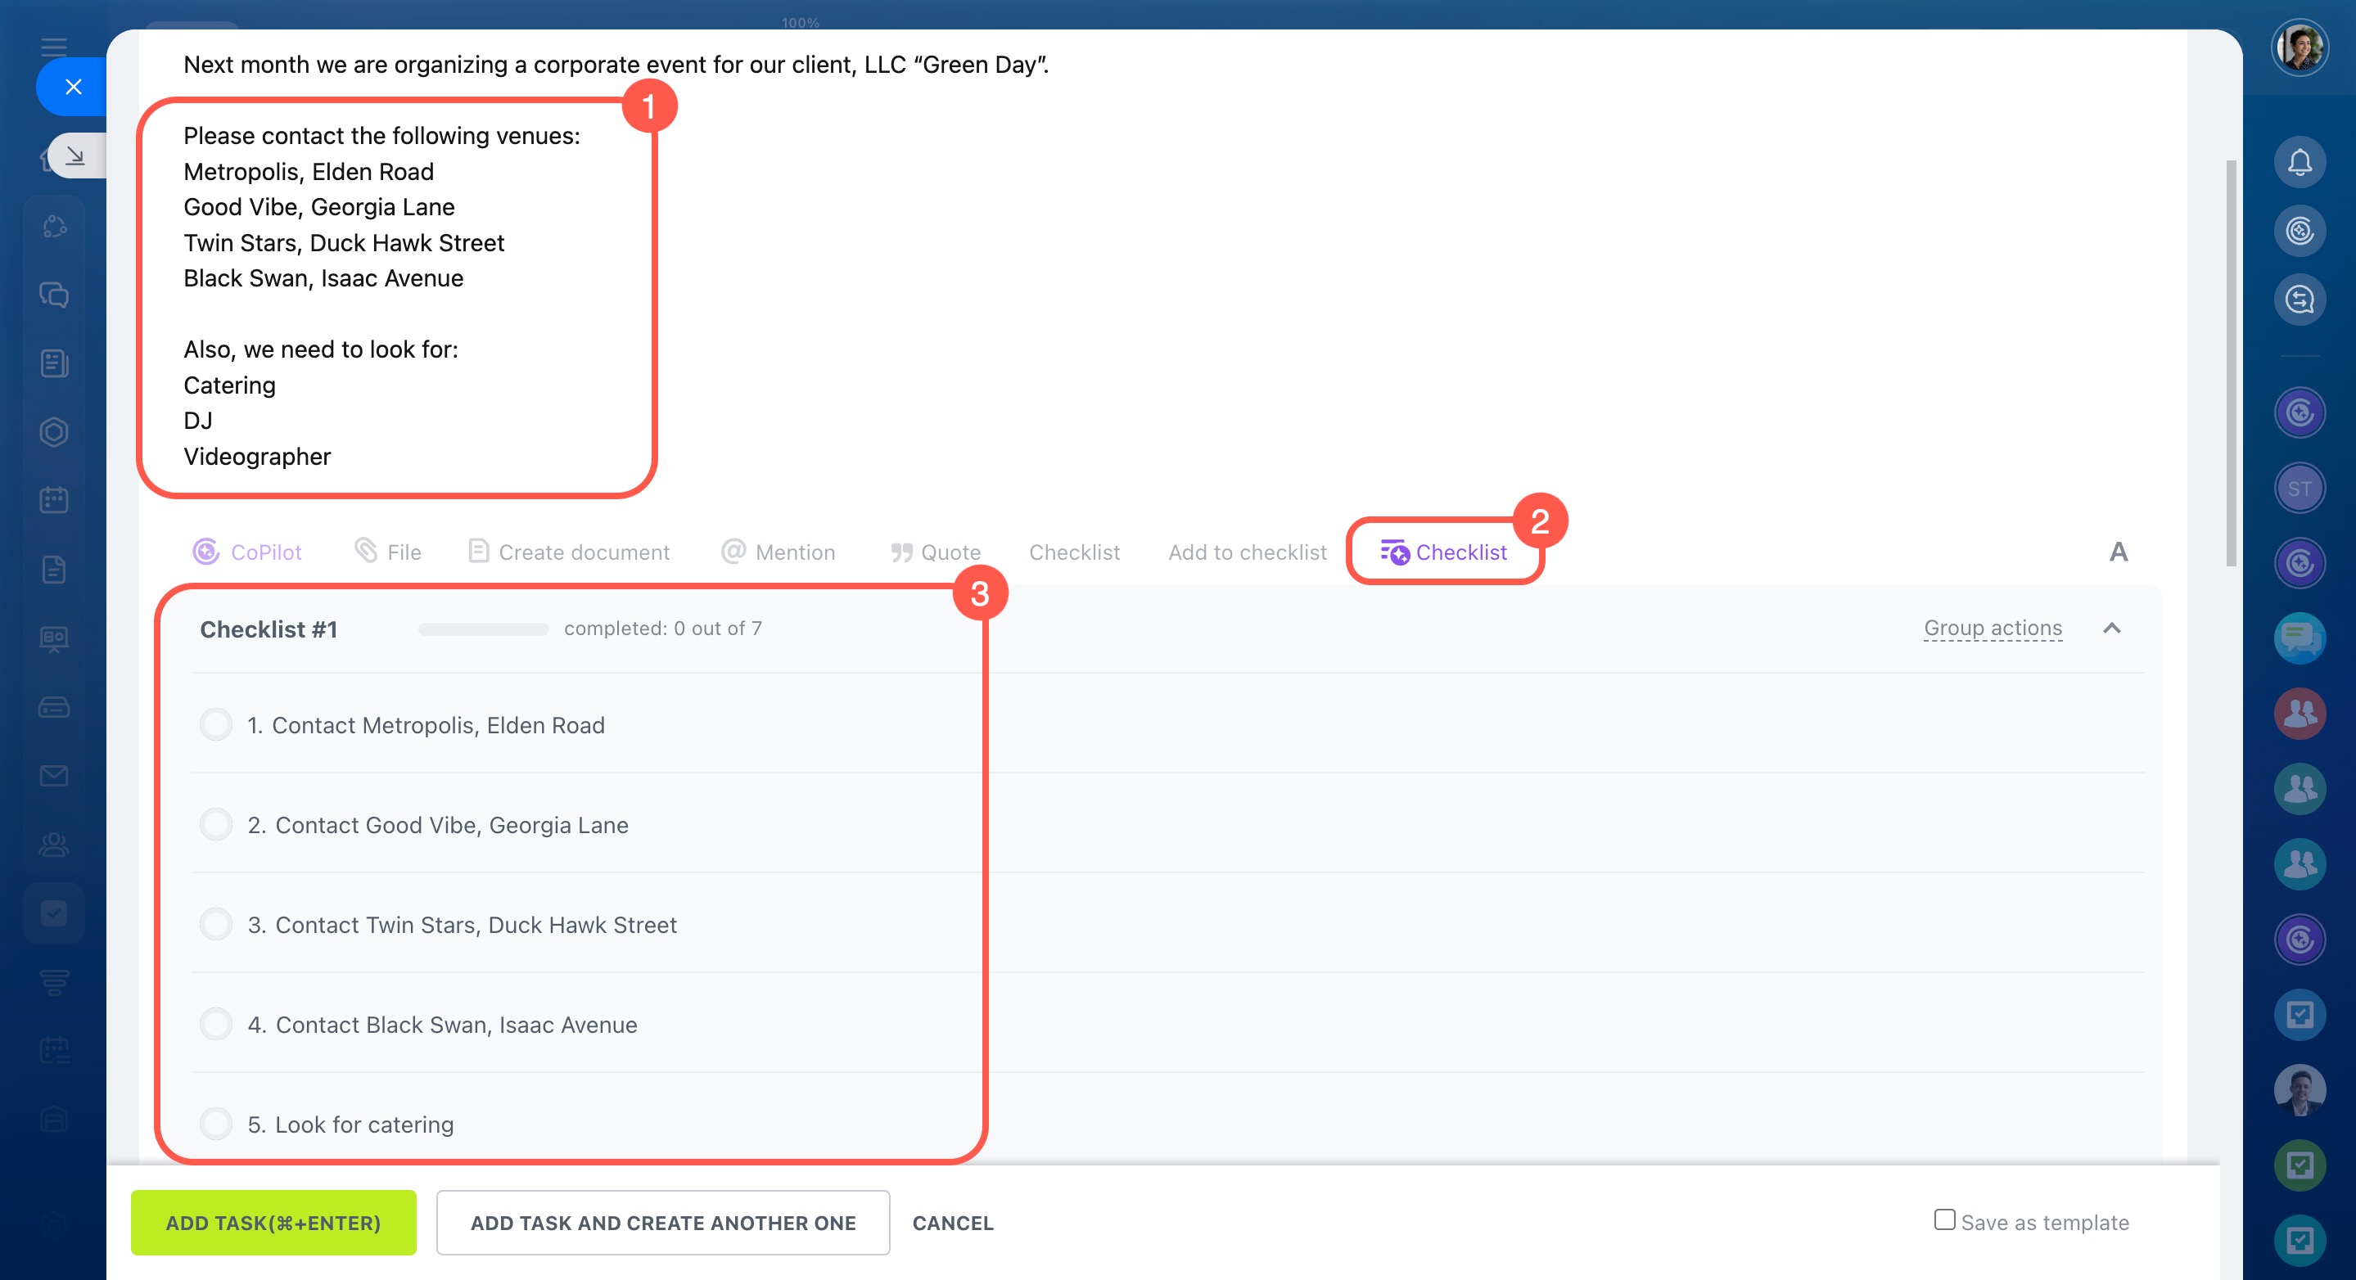Click the Create document icon
This screenshot has width=2356, height=1280.
coord(478,551)
